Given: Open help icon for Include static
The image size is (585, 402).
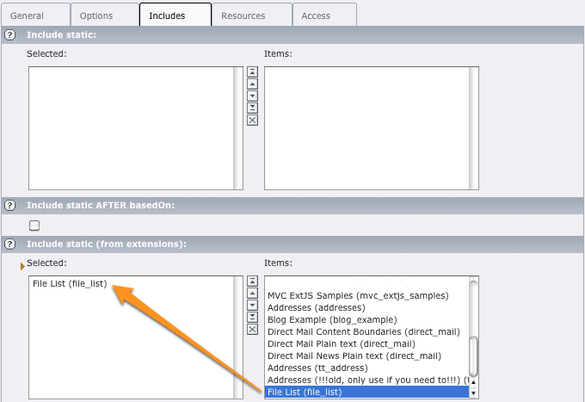Looking at the screenshot, I should 10,34.
